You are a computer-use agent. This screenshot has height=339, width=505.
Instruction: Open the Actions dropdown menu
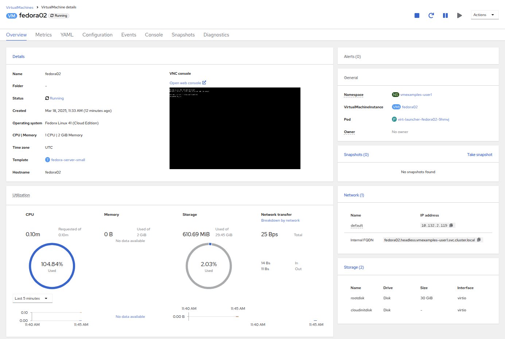[x=484, y=15]
